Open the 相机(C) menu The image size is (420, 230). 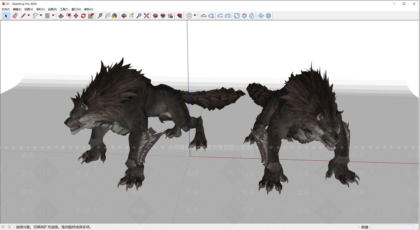click(41, 9)
